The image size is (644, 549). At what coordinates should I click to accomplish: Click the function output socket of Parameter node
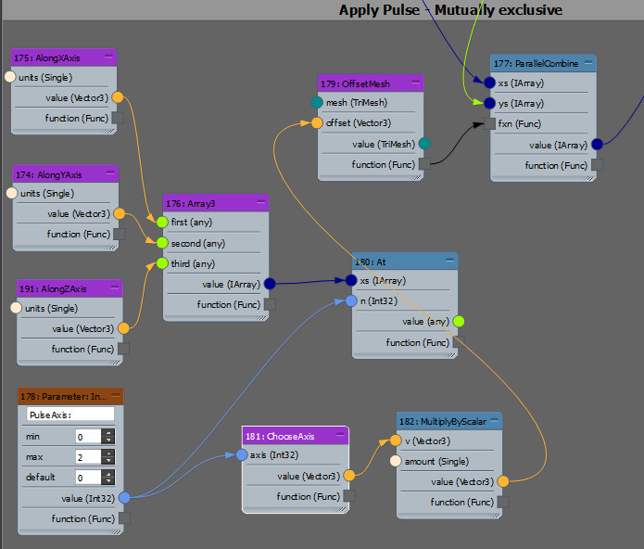pyautogui.click(x=124, y=517)
